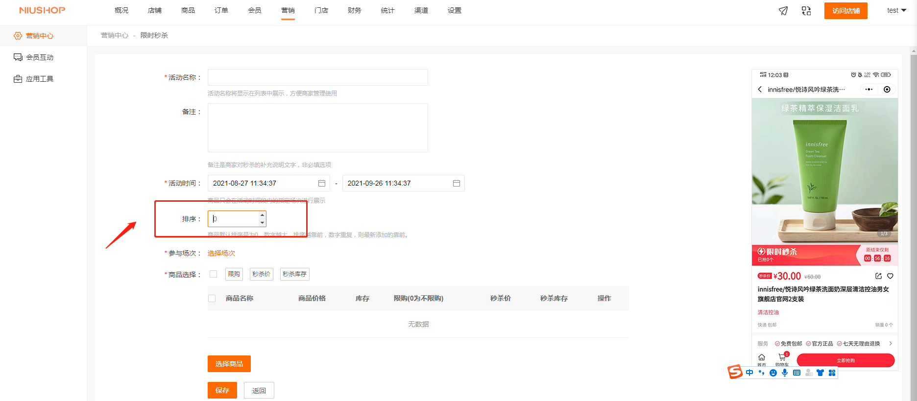The height and width of the screenshot is (401, 917).
Task: Click the 购物车 cart icon in preview
Action: (x=782, y=357)
